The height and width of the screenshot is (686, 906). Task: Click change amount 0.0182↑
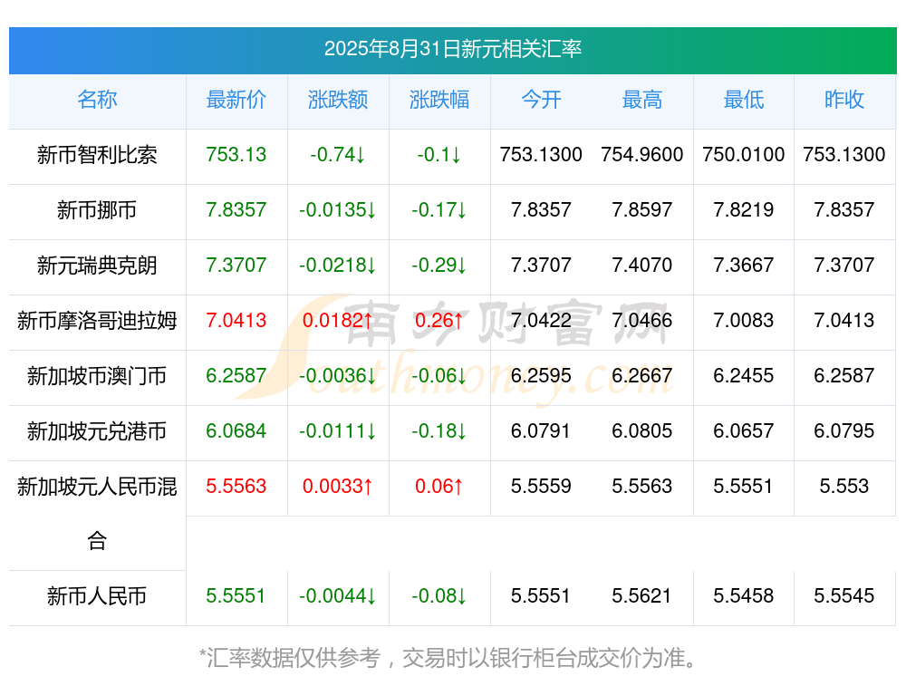tap(338, 320)
